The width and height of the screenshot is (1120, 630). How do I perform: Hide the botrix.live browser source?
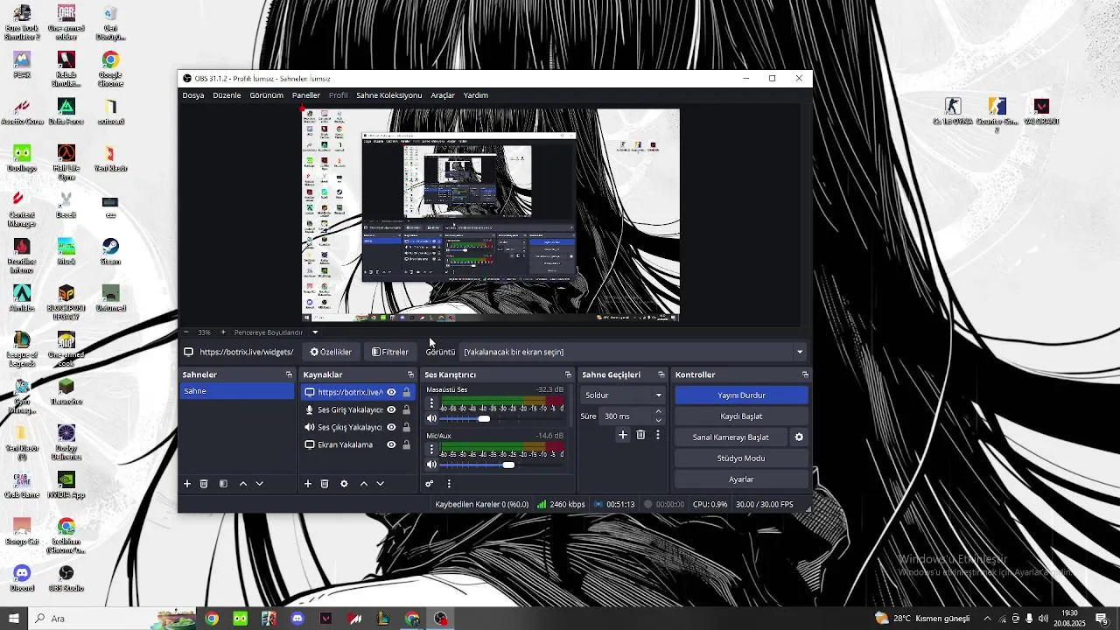[391, 392]
